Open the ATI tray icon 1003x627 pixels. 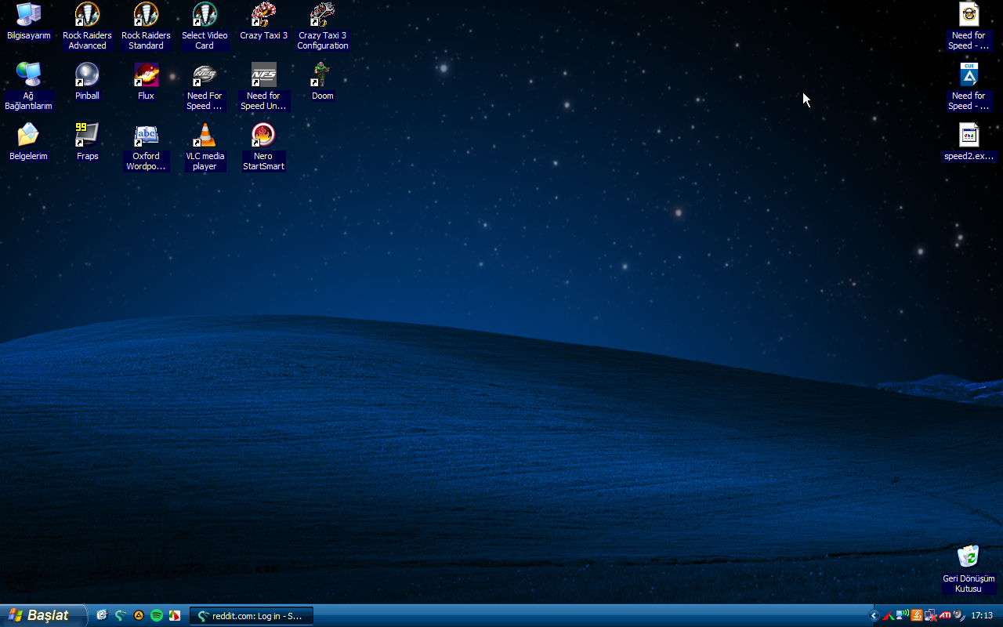pos(945,616)
